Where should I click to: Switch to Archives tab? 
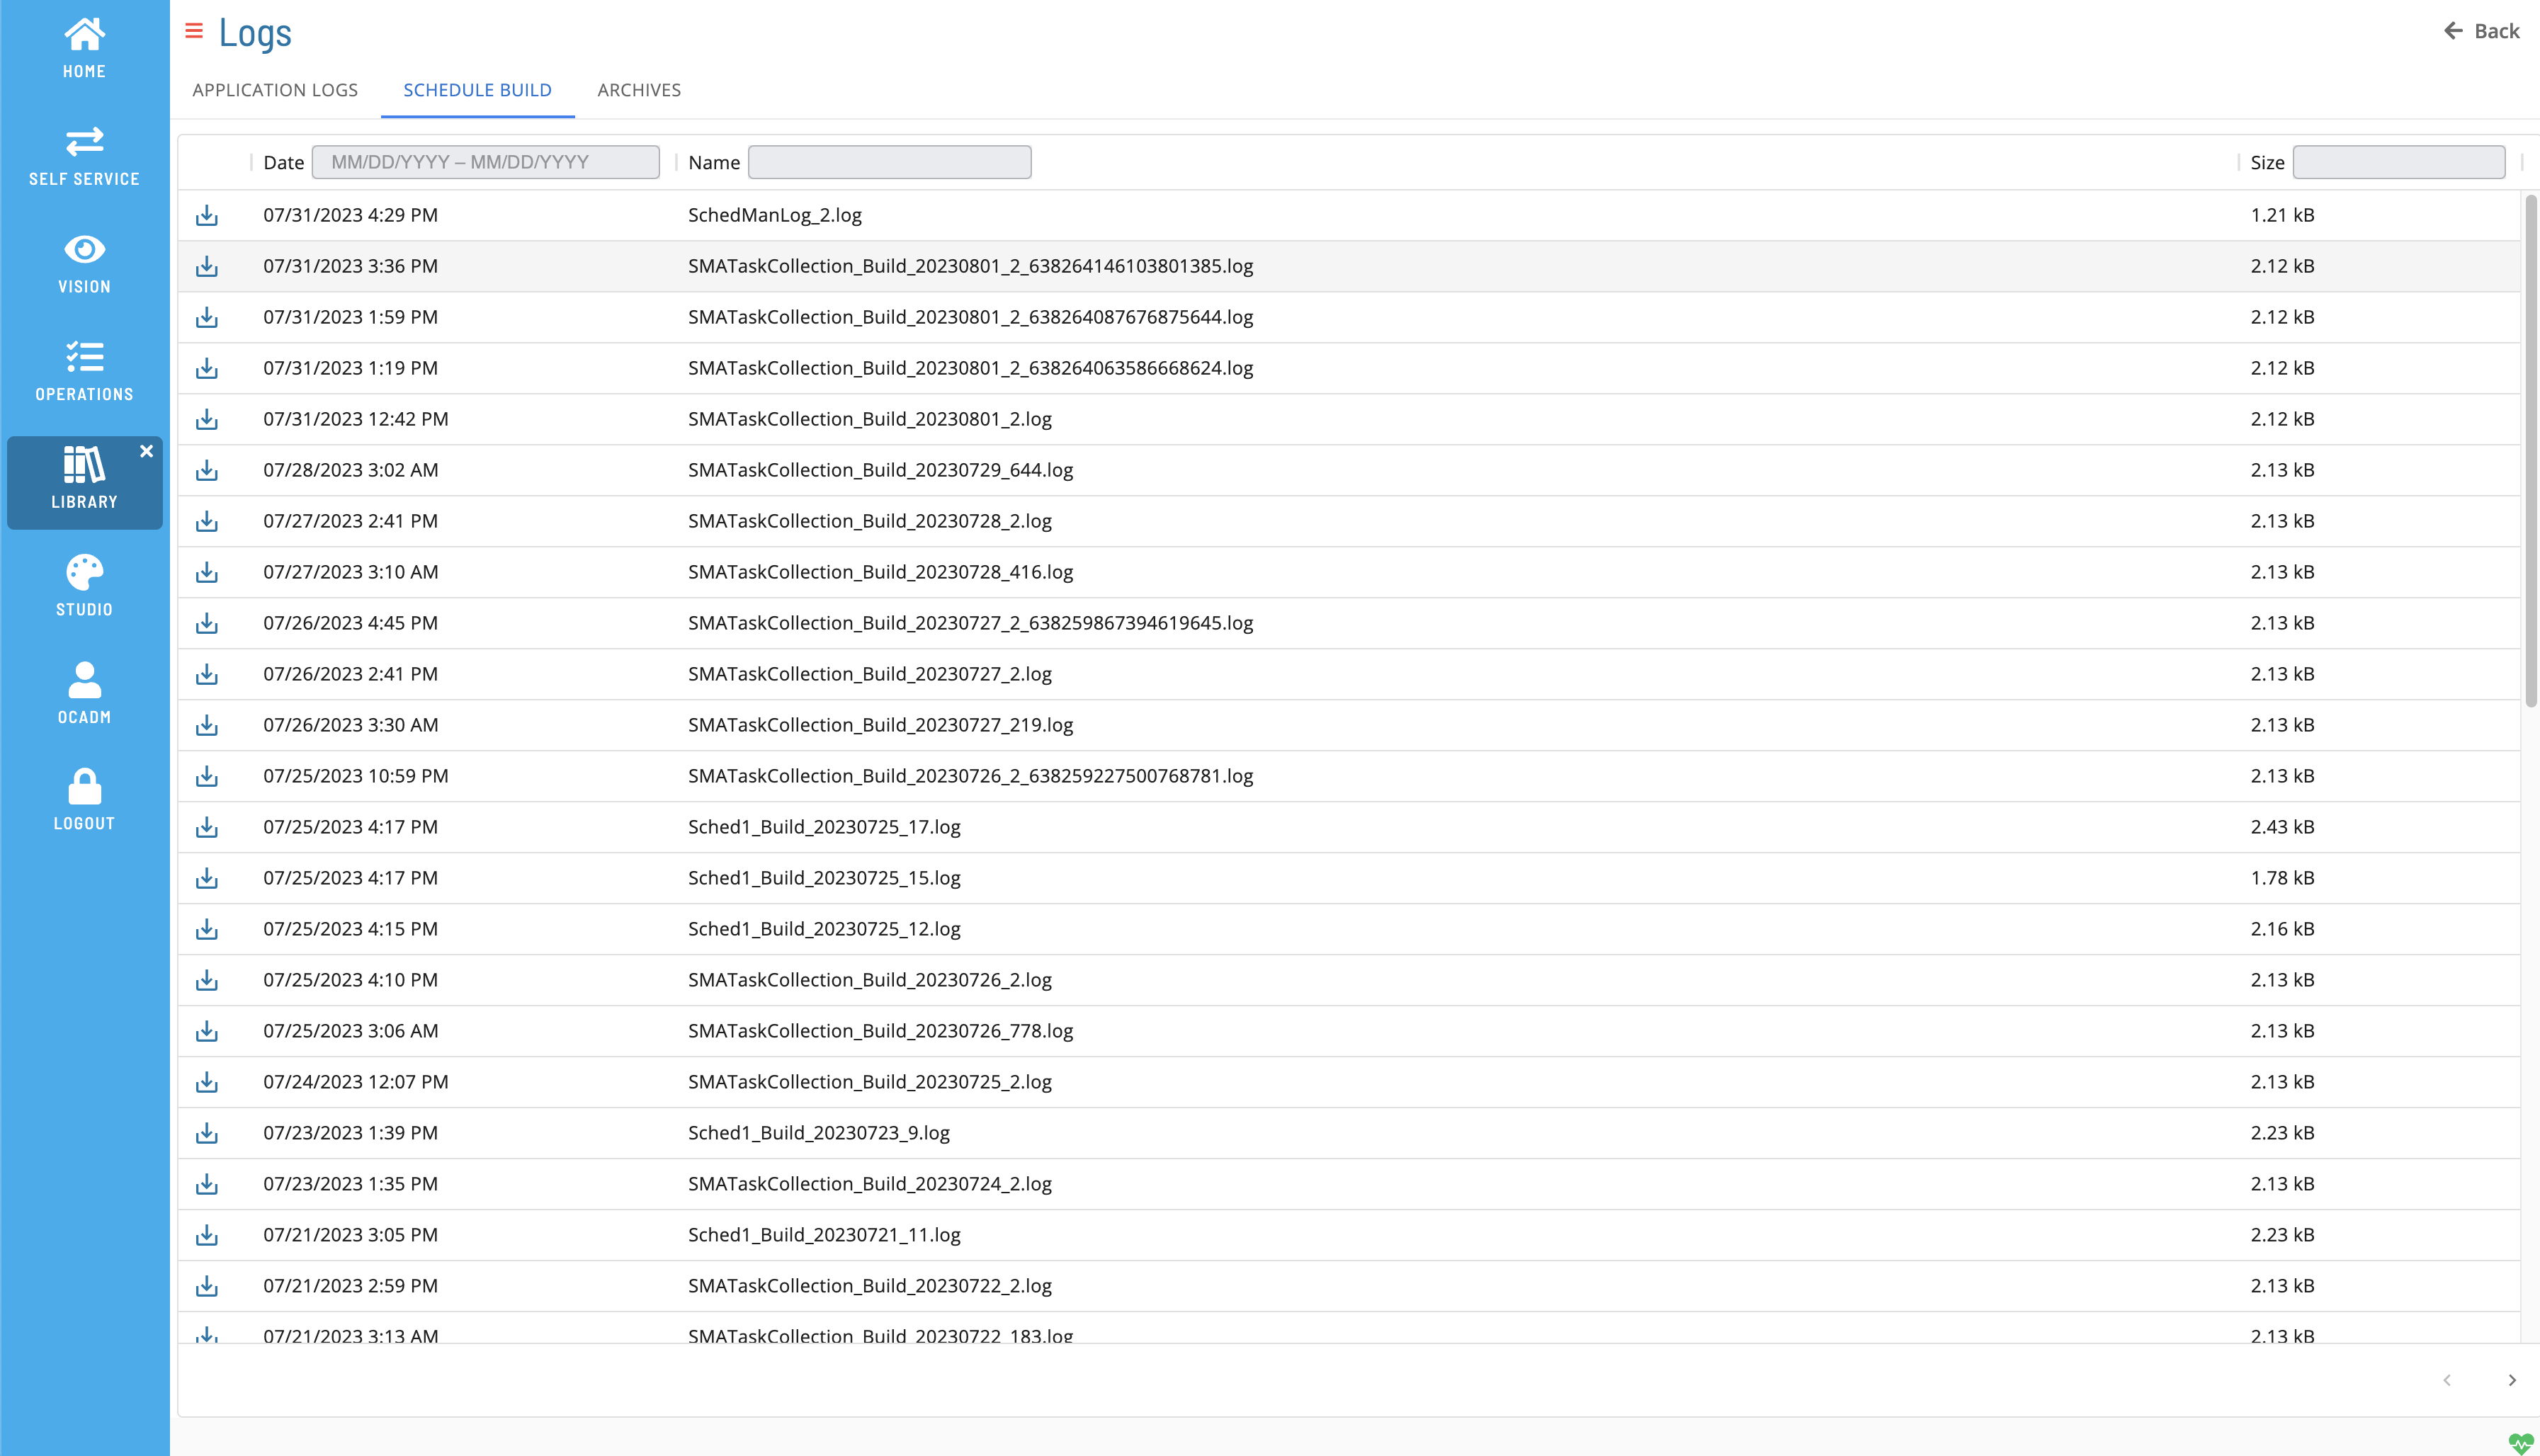tap(638, 89)
